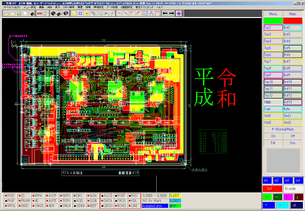Toggle the BEEP option
Image resolution: width=305 pixels, height=211 pixels.
pyautogui.click(x=93, y=206)
